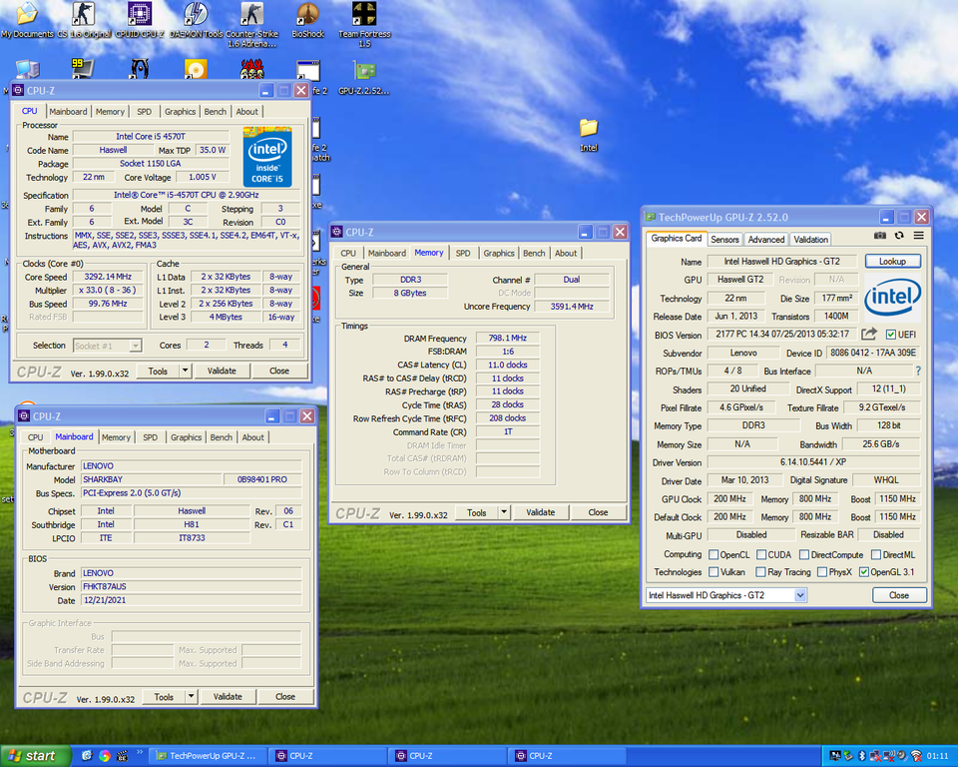Select the Fraps 99 monitor desktop icon
The width and height of the screenshot is (958, 767).
pyautogui.click(x=83, y=69)
